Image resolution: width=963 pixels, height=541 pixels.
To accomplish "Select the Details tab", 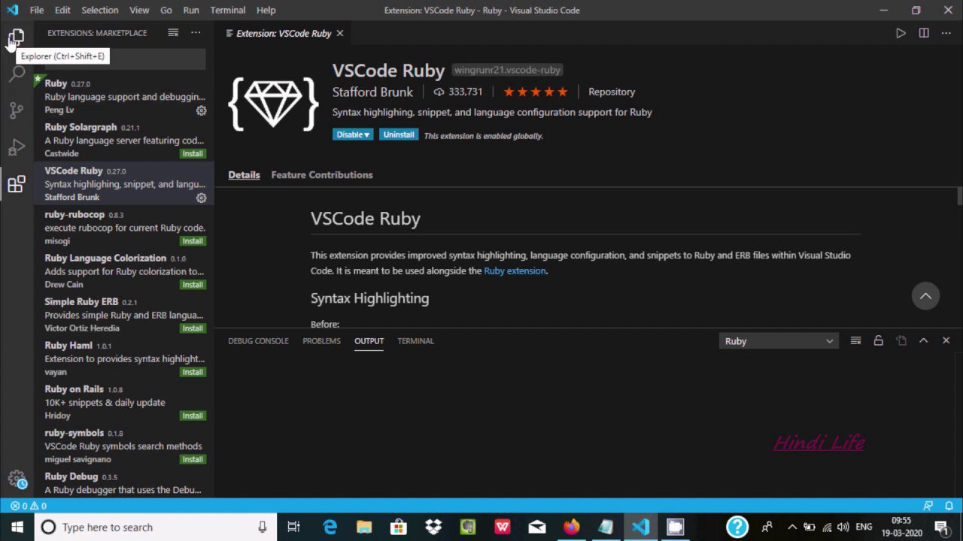I will pos(244,174).
